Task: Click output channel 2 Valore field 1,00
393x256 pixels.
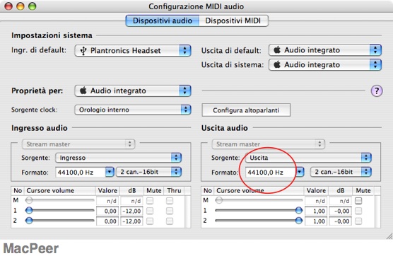Action: (316, 221)
